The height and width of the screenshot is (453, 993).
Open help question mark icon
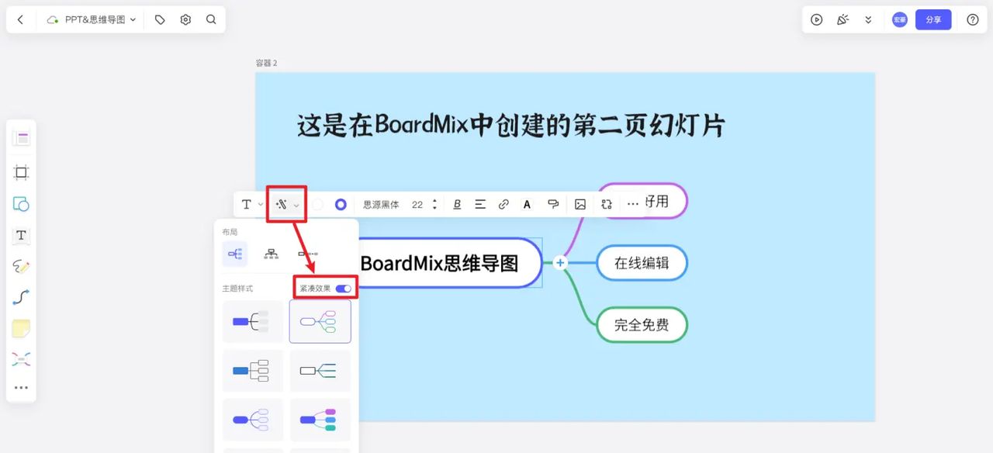(x=973, y=19)
